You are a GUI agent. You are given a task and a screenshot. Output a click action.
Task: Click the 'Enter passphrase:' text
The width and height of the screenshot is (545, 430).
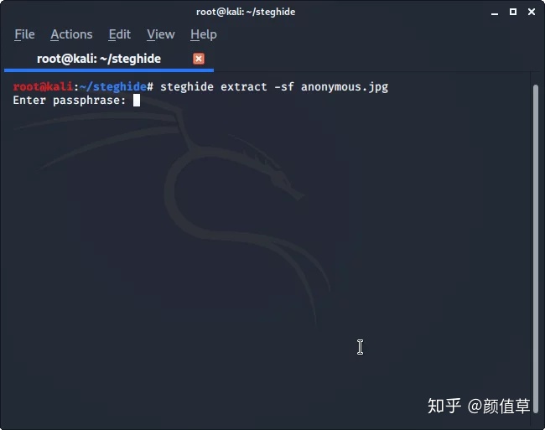(69, 101)
